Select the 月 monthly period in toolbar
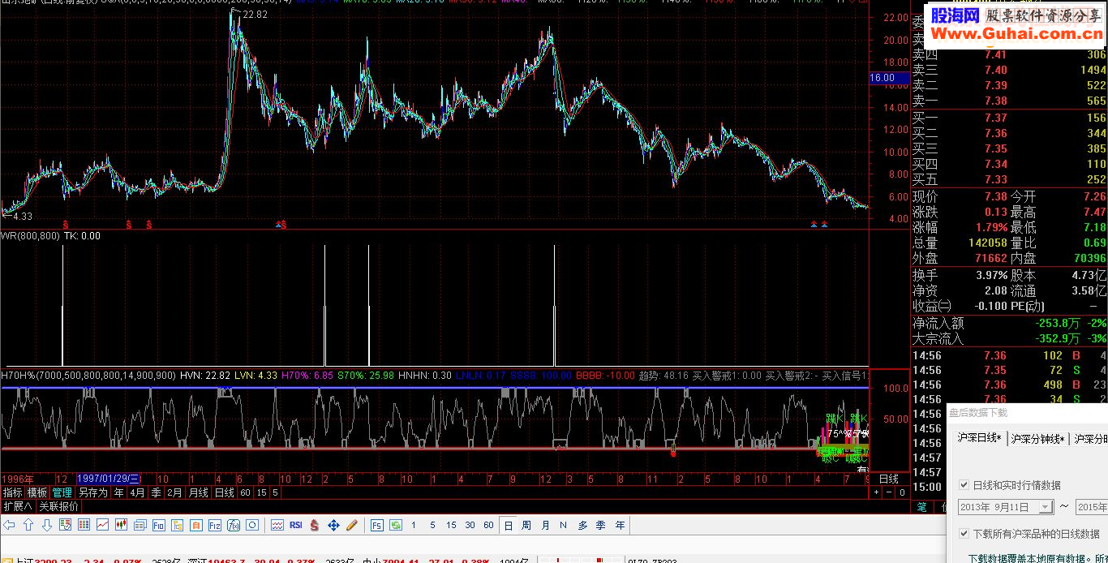 click(545, 525)
